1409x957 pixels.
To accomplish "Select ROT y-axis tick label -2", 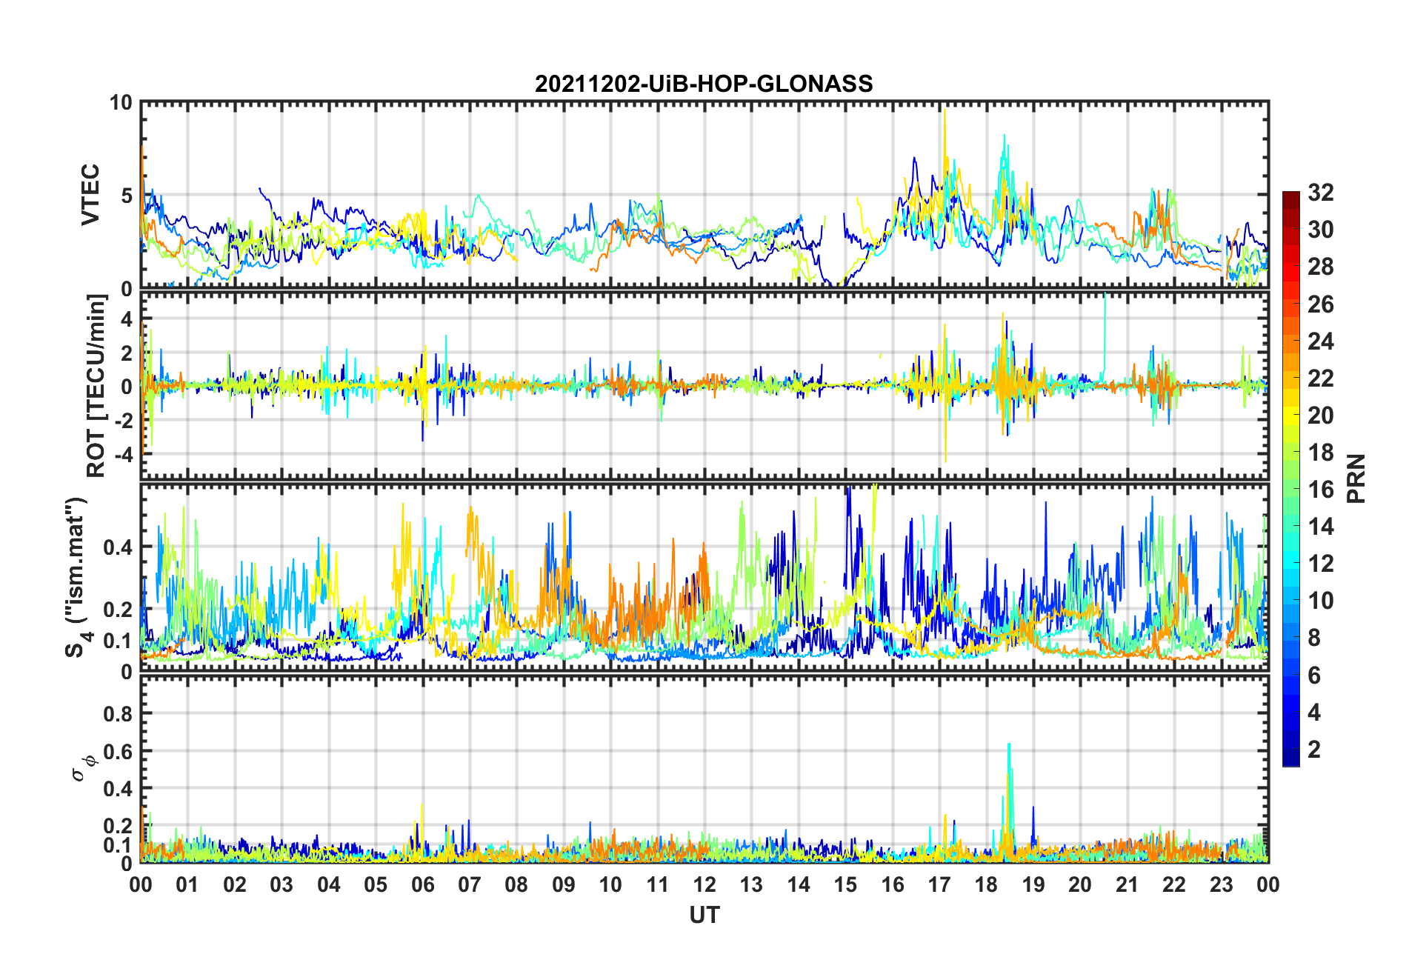I will pyautogui.click(x=122, y=420).
